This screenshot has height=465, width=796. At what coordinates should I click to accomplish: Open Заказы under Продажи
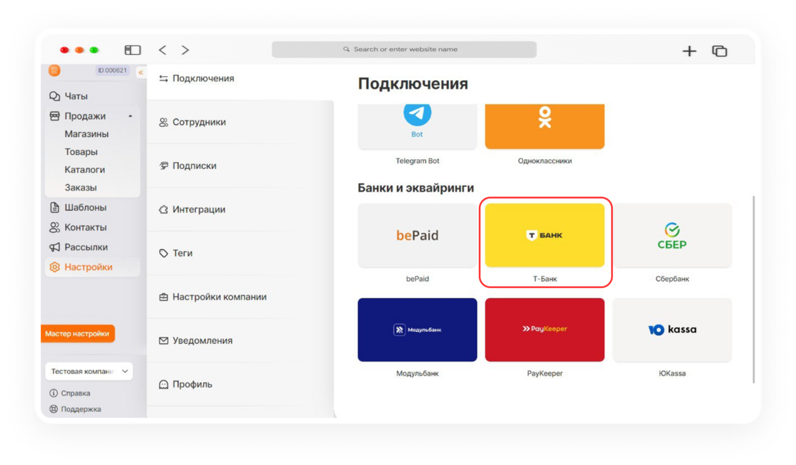pyautogui.click(x=80, y=187)
